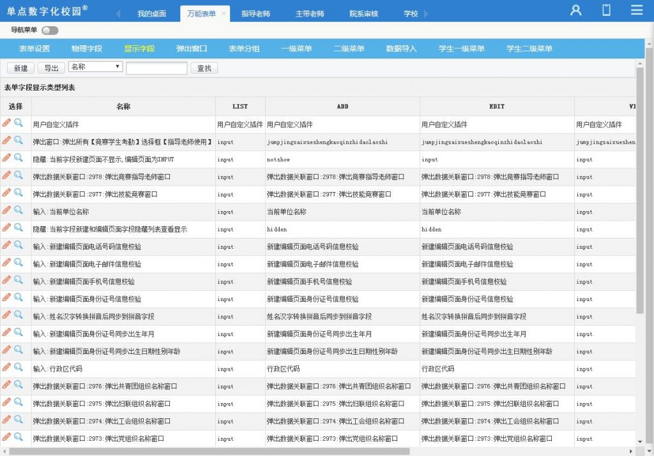Click the 导出 button
The height and width of the screenshot is (456, 654).
[52, 68]
